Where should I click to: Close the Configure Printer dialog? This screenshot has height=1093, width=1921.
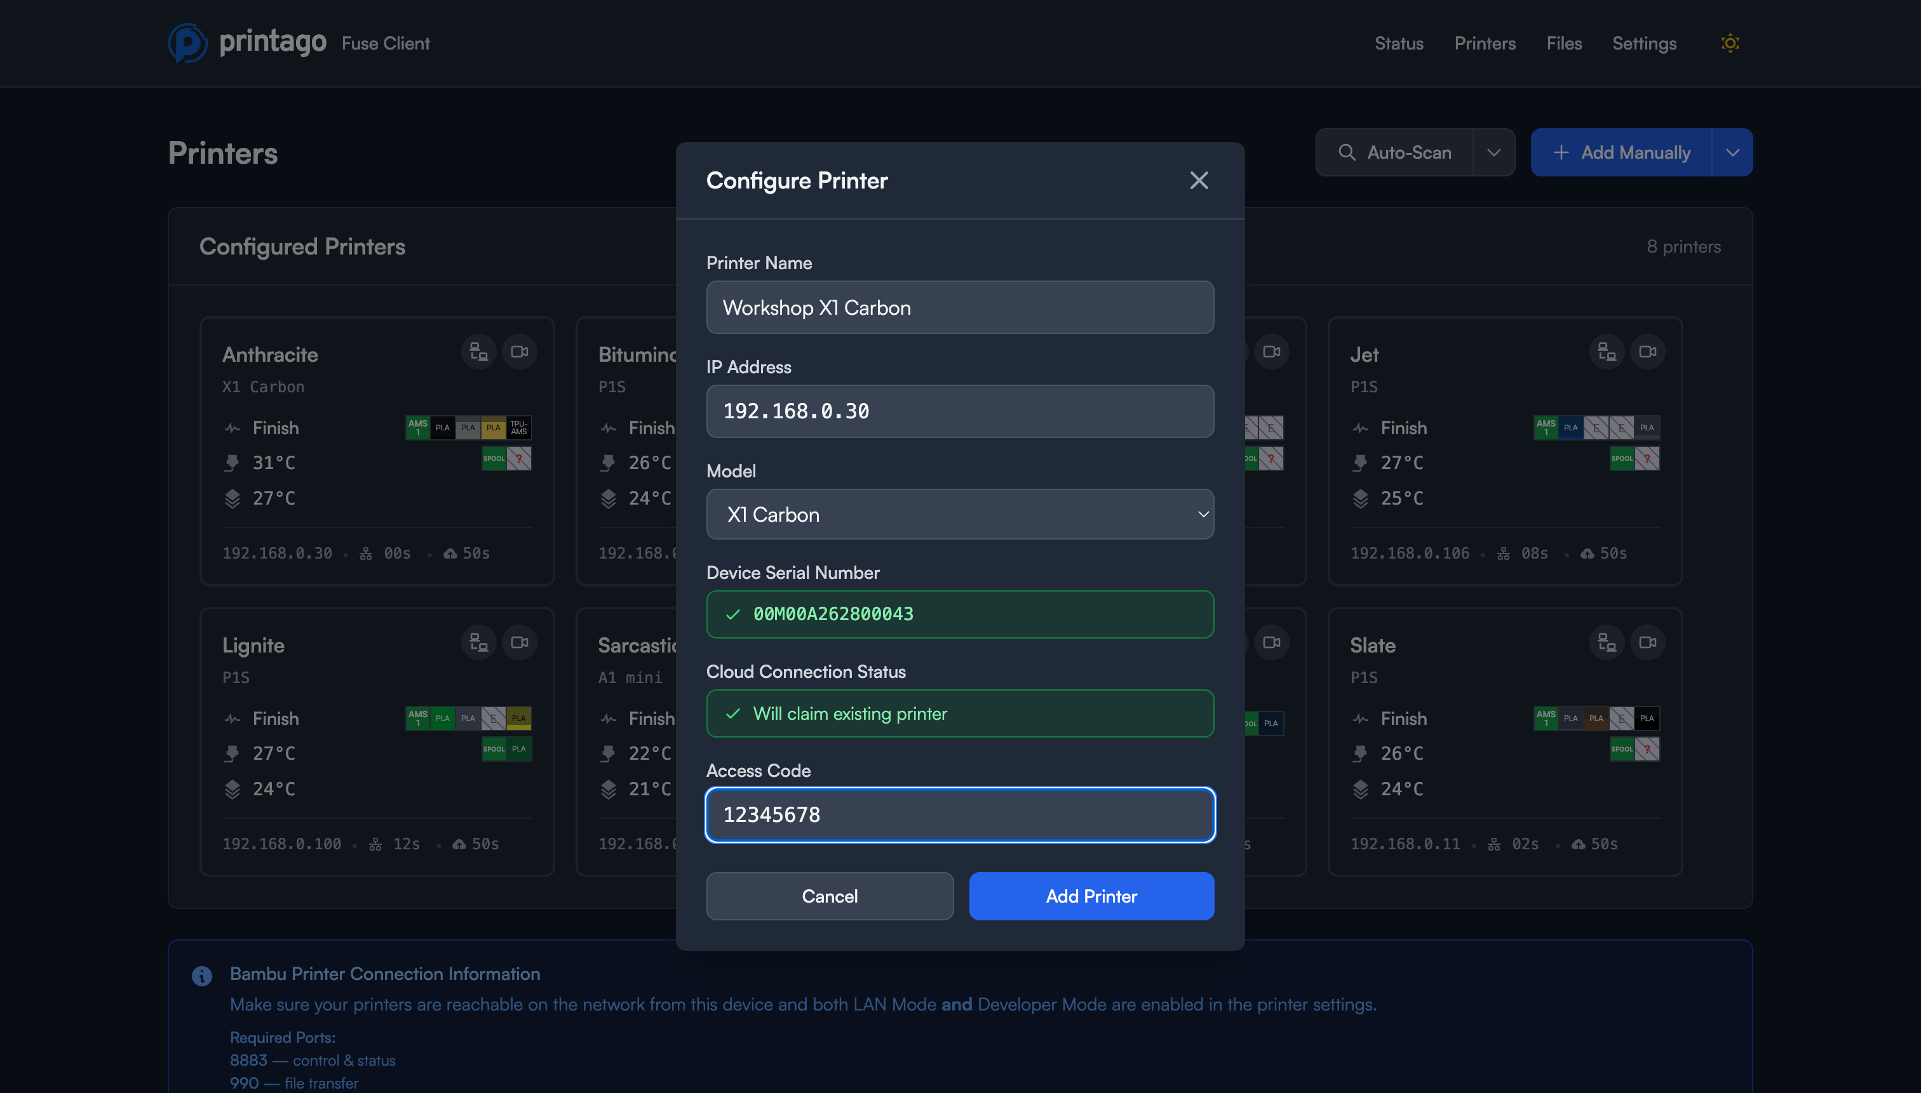(x=1199, y=180)
